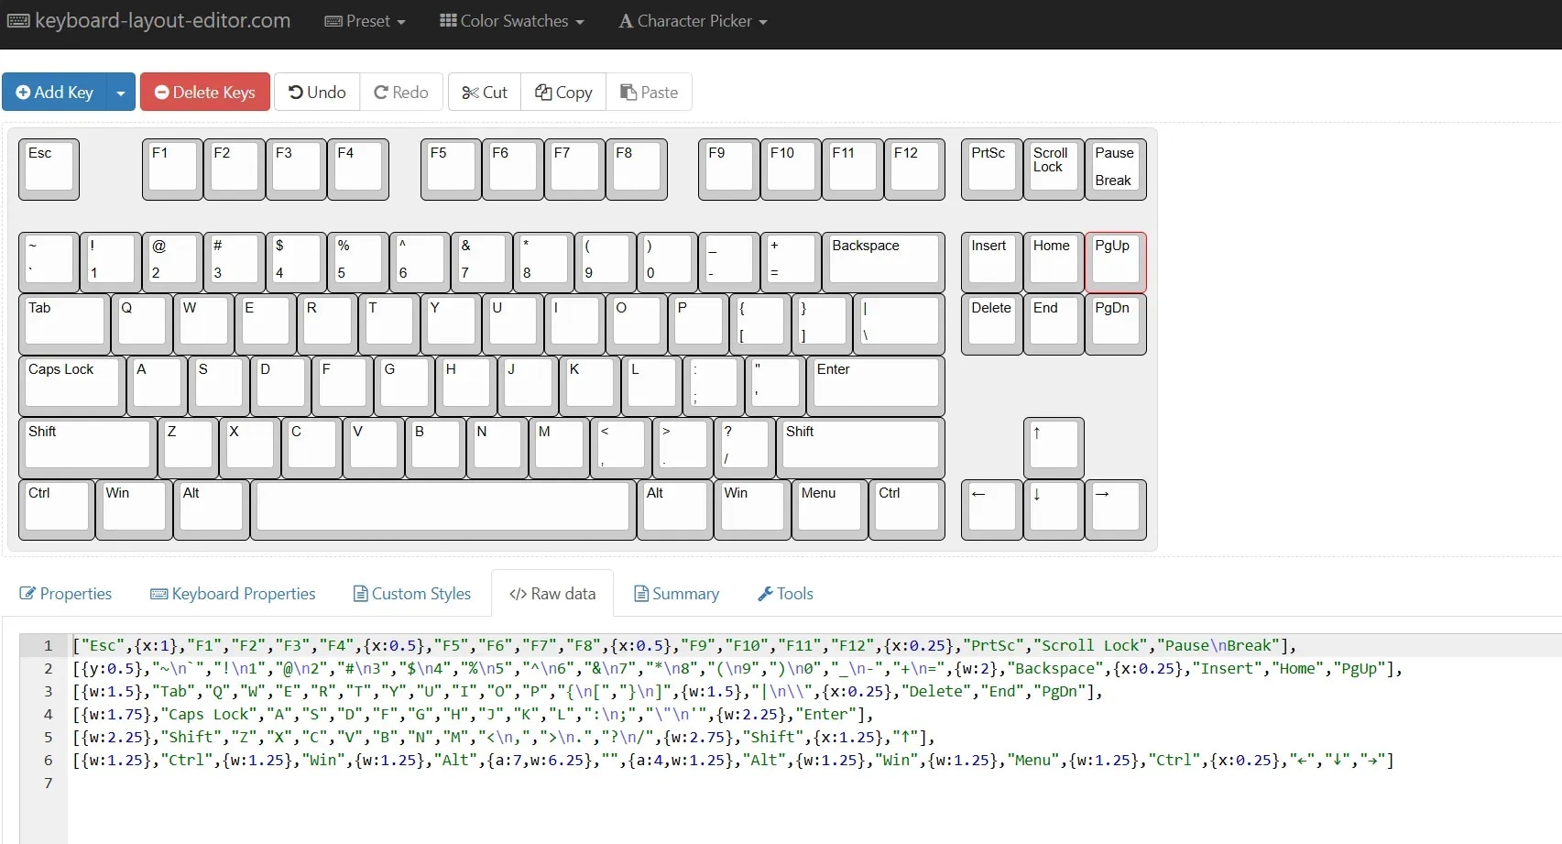Select the F12 key

point(914,169)
